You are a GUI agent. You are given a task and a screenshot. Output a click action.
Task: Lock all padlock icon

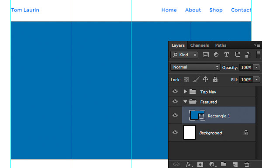pos(215,79)
